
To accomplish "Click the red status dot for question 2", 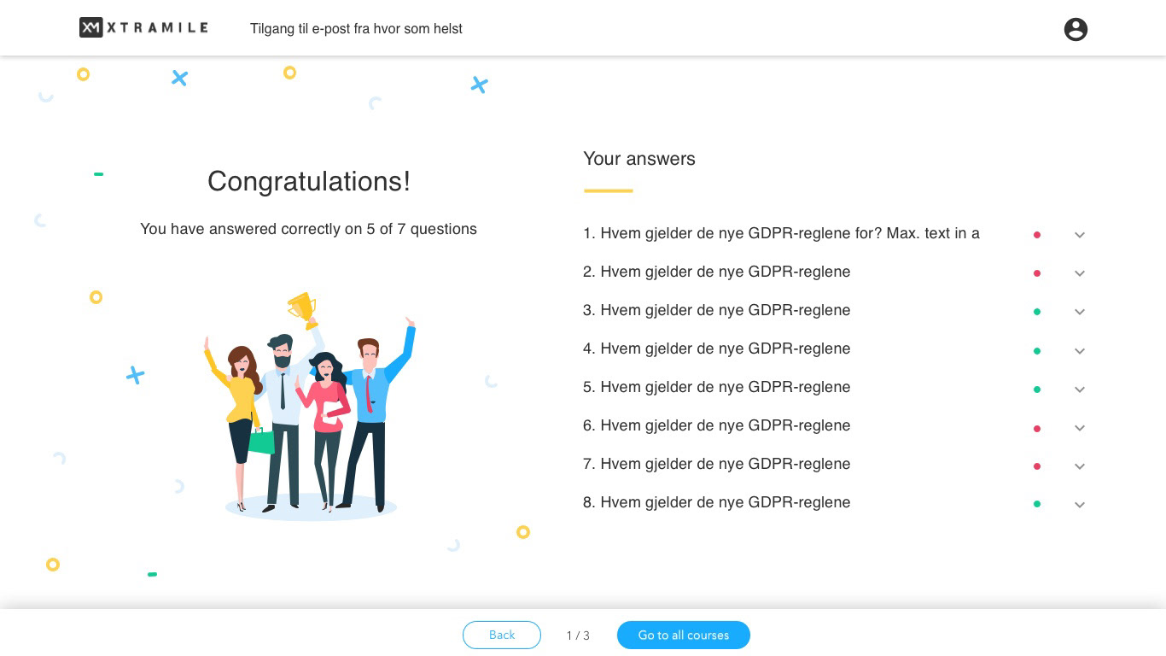I will pyautogui.click(x=1037, y=273).
